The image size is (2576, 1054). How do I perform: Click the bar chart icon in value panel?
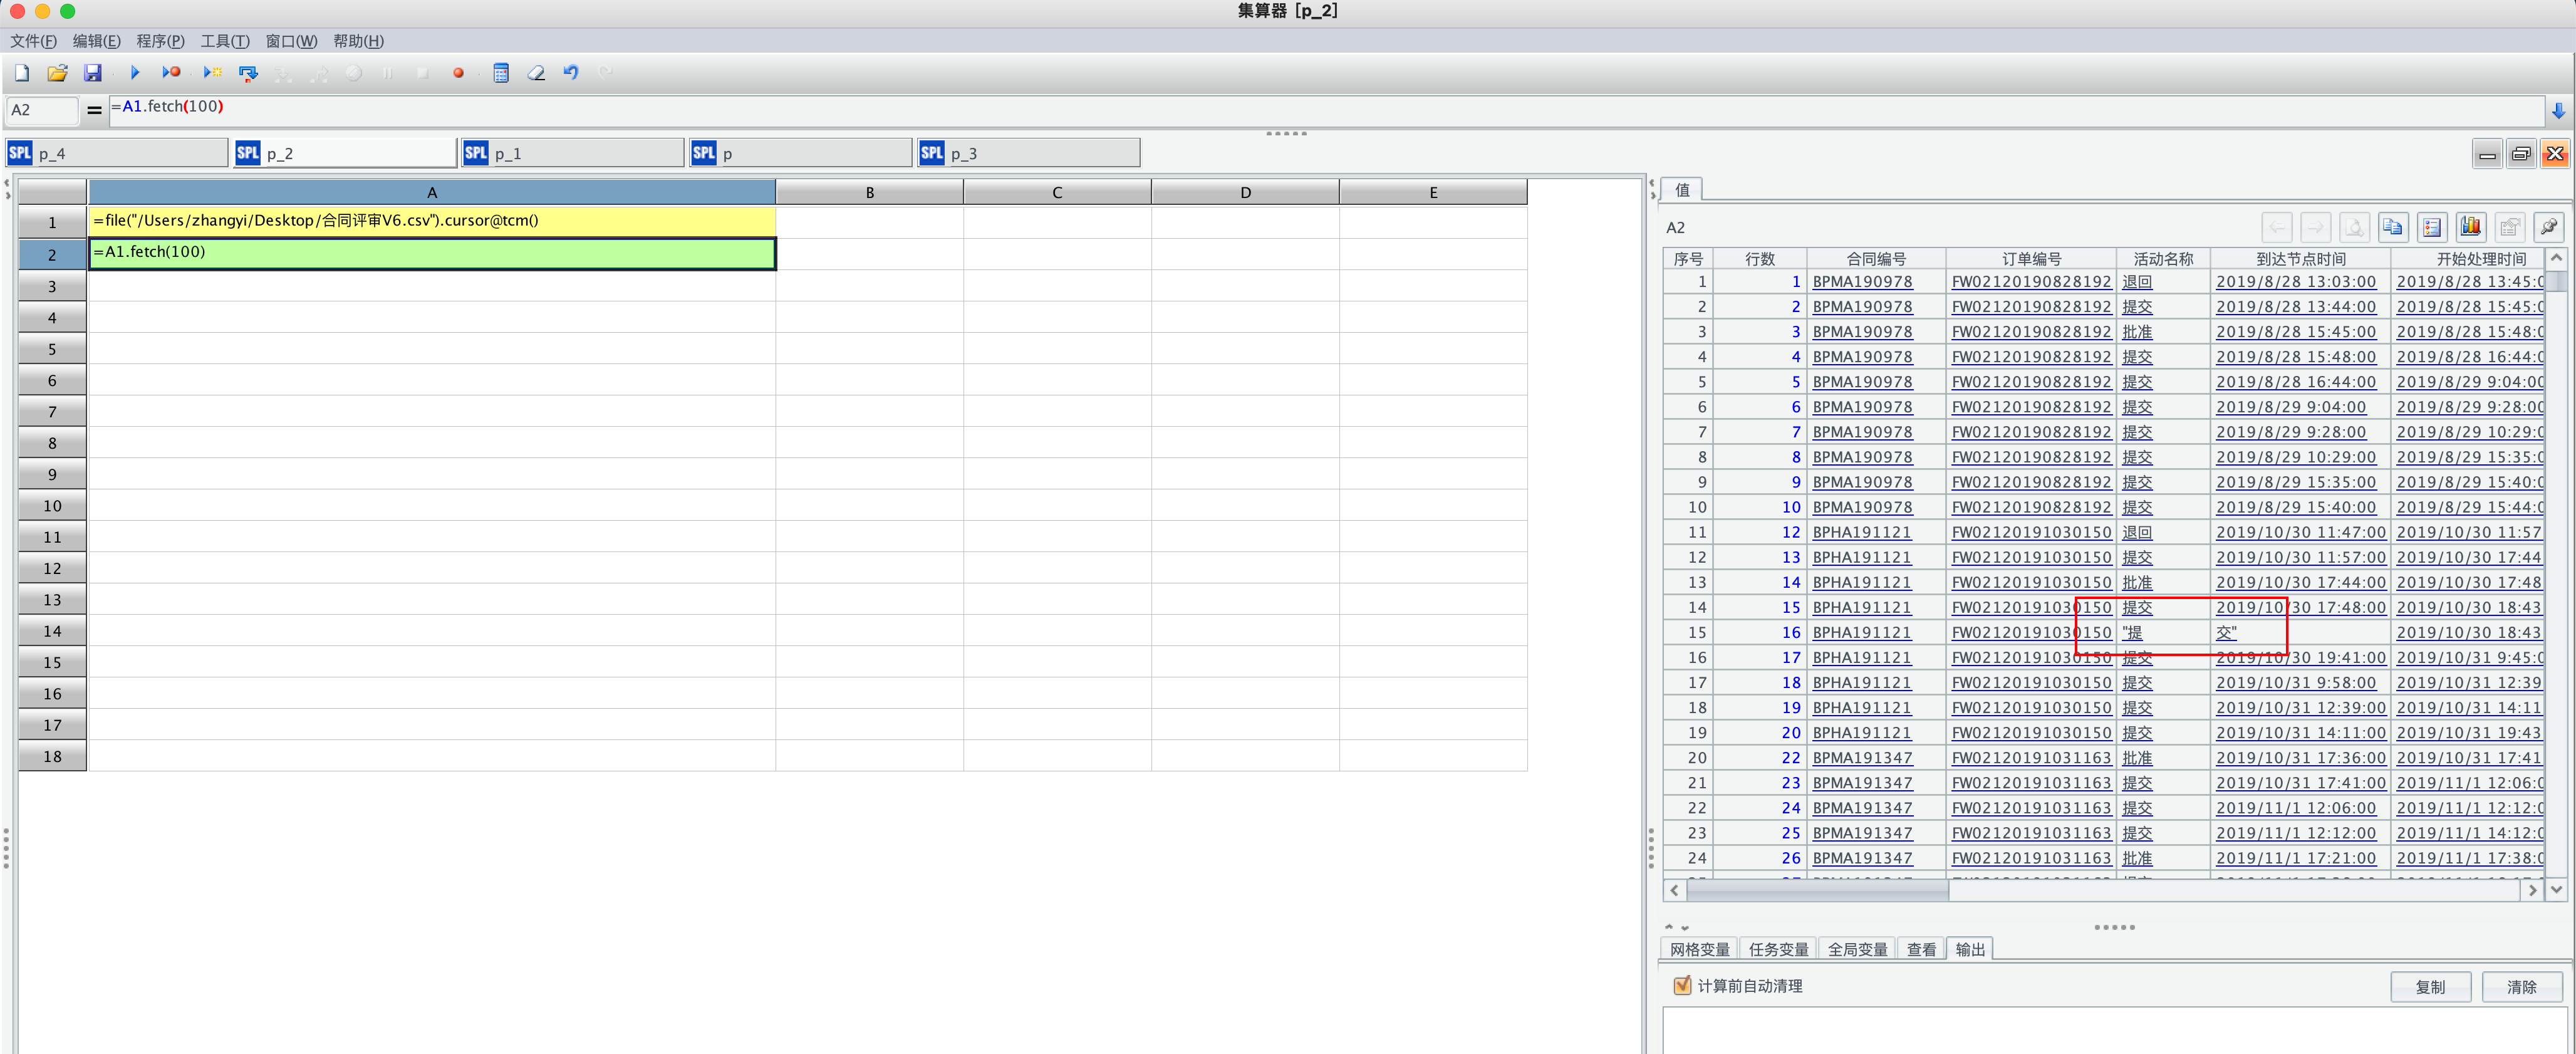coord(2471,227)
